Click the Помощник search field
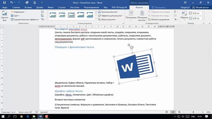 pos(159,7)
